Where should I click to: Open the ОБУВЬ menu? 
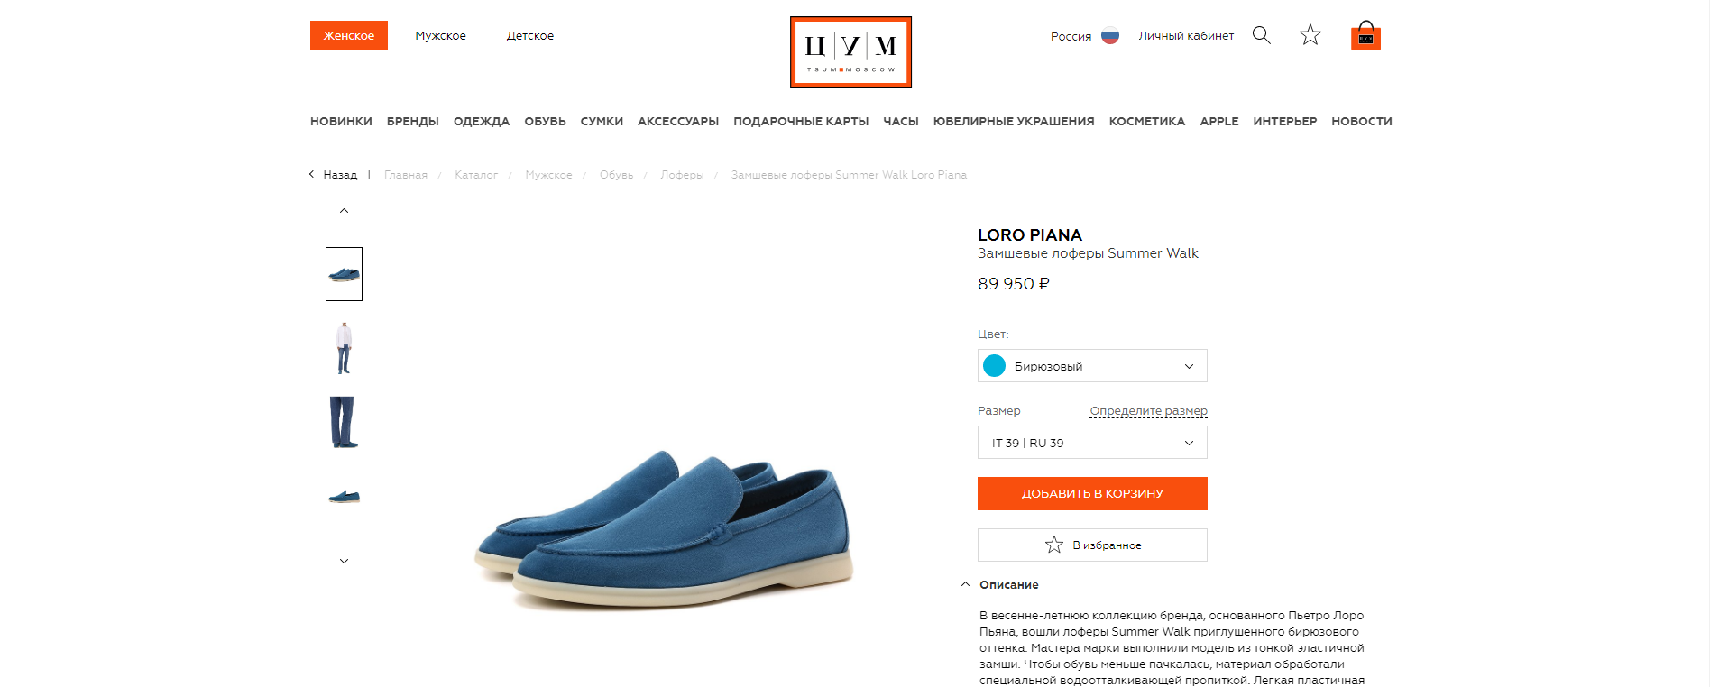(x=545, y=121)
